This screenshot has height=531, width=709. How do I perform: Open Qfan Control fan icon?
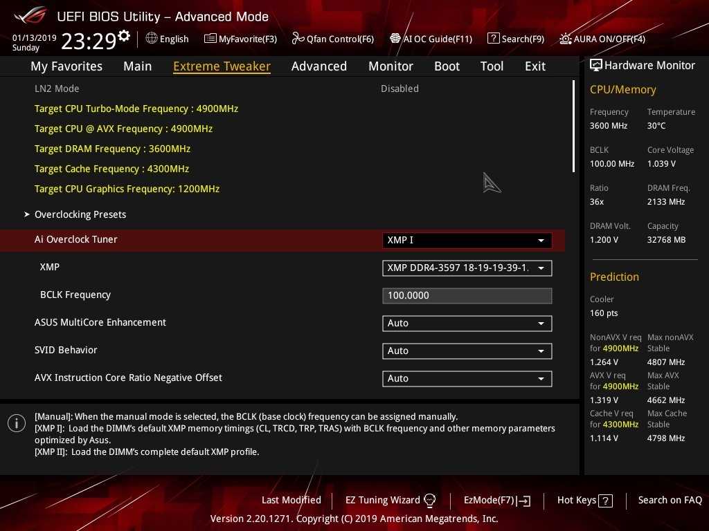click(298, 39)
